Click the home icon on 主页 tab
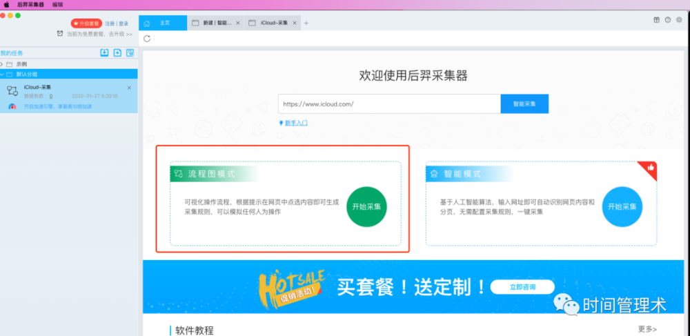 pos(147,23)
